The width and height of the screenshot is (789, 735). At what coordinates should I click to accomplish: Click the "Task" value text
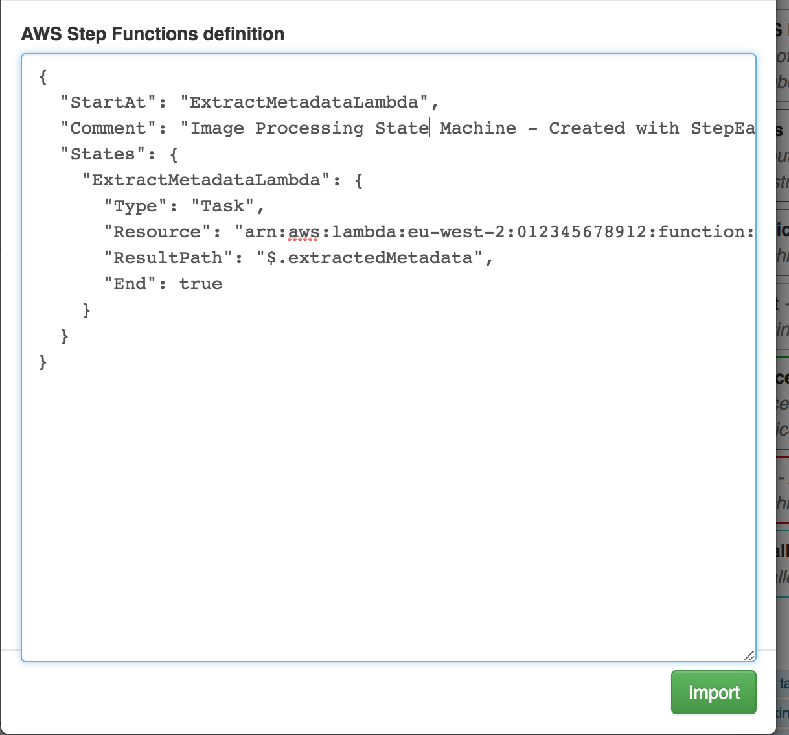pyautogui.click(x=223, y=206)
